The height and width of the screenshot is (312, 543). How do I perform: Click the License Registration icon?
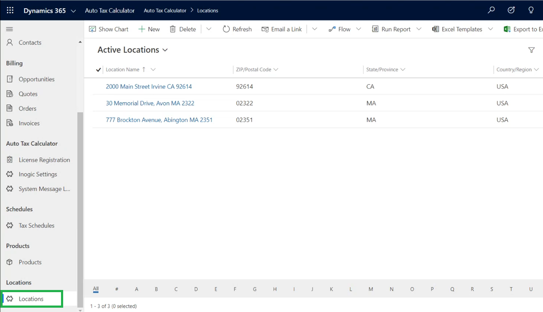[10, 160]
